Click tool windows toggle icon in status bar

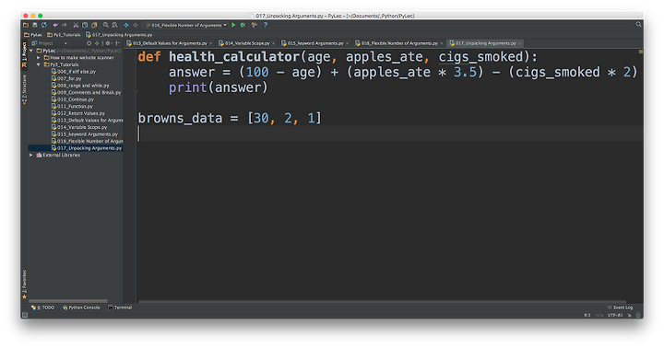click(x=25, y=315)
